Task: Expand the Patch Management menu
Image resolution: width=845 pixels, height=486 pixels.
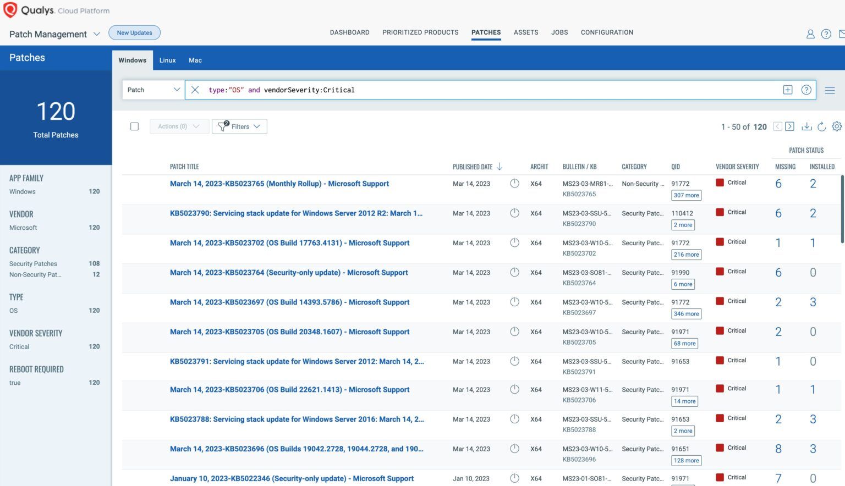Action: coord(97,34)
